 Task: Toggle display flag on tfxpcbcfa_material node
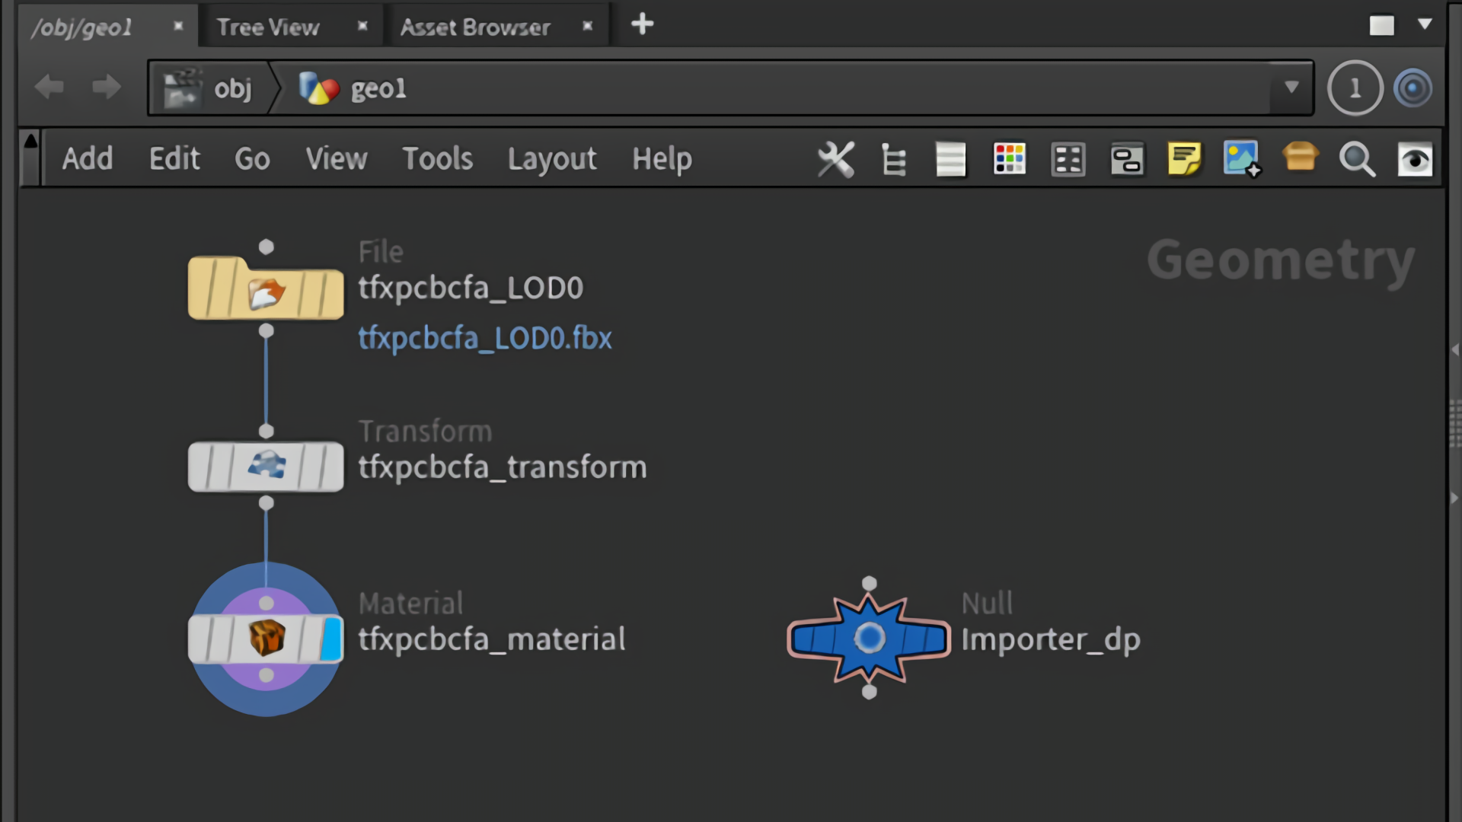point(331,639)
